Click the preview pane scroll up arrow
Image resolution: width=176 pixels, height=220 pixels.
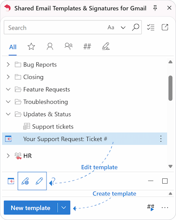pos(170,193)
